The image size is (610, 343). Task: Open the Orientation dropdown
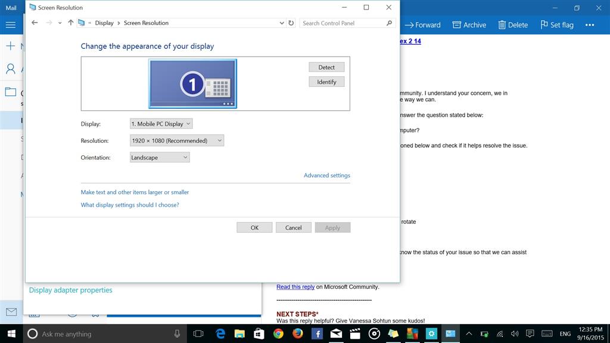pyautogui.click(x=160, y=157)
